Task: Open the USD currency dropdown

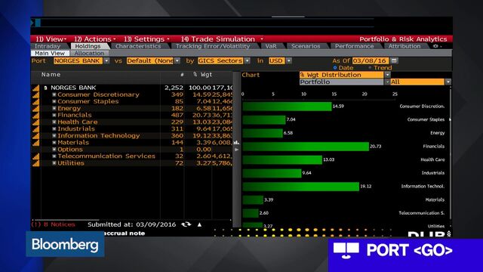Action: point(288,60)
